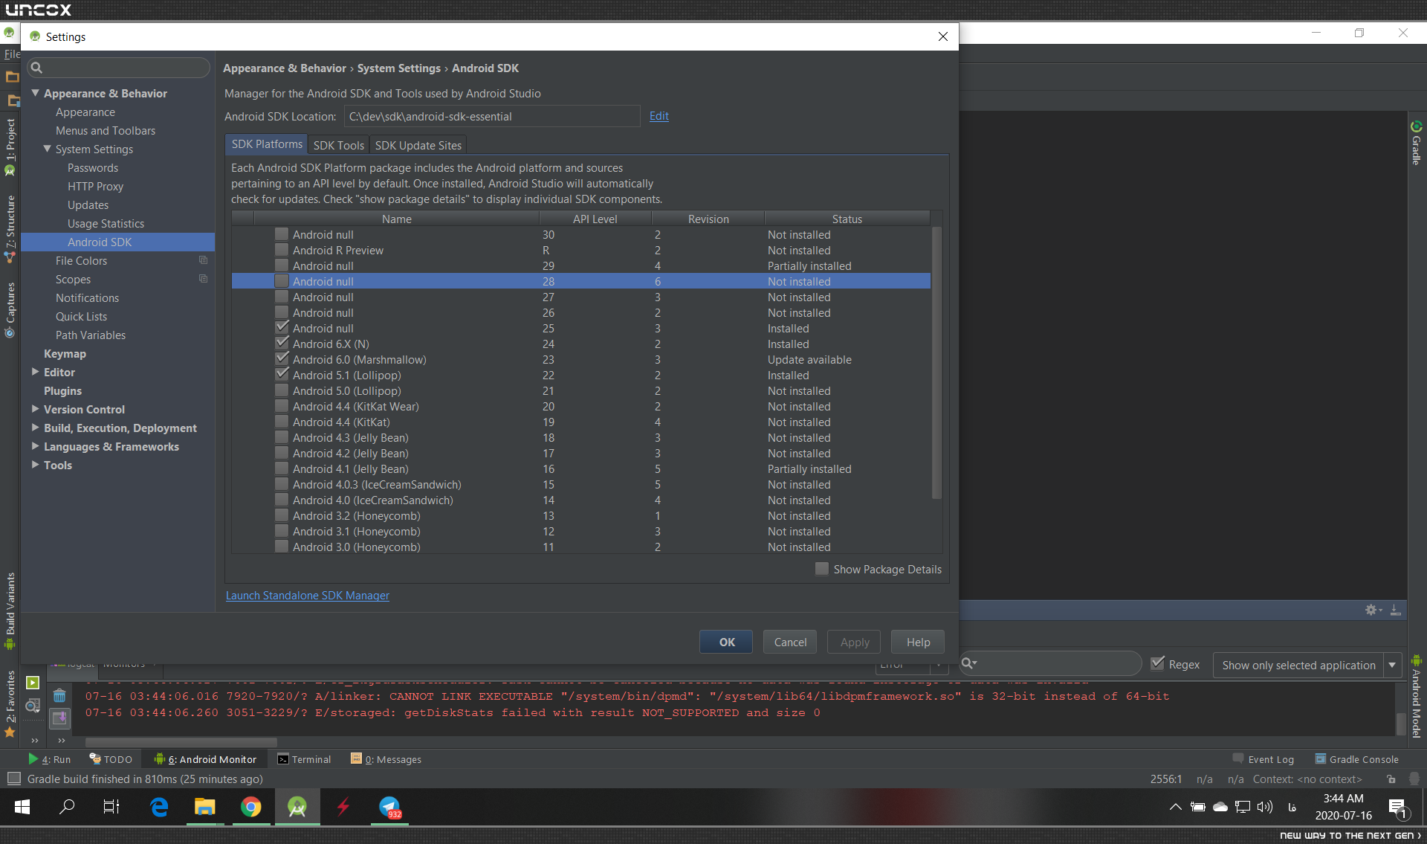
Task: Check the Android 4.4 (KitKat) checkbox
Action: (x=282, y=422)
